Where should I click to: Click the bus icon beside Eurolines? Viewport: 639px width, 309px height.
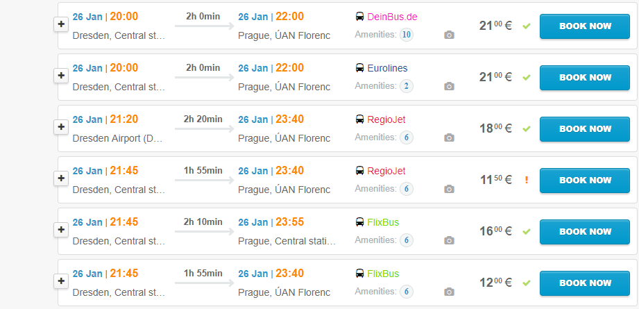point(360,68)
